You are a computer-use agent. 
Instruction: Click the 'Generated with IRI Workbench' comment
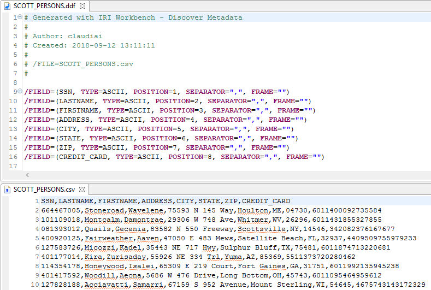tap(133, 17)
